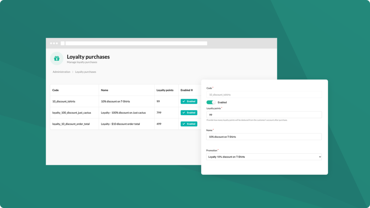Viewport: 370px width, 208px height.
Task: Click the checkmark icon on the order total Enabled badge
Action: pos(184,123)
